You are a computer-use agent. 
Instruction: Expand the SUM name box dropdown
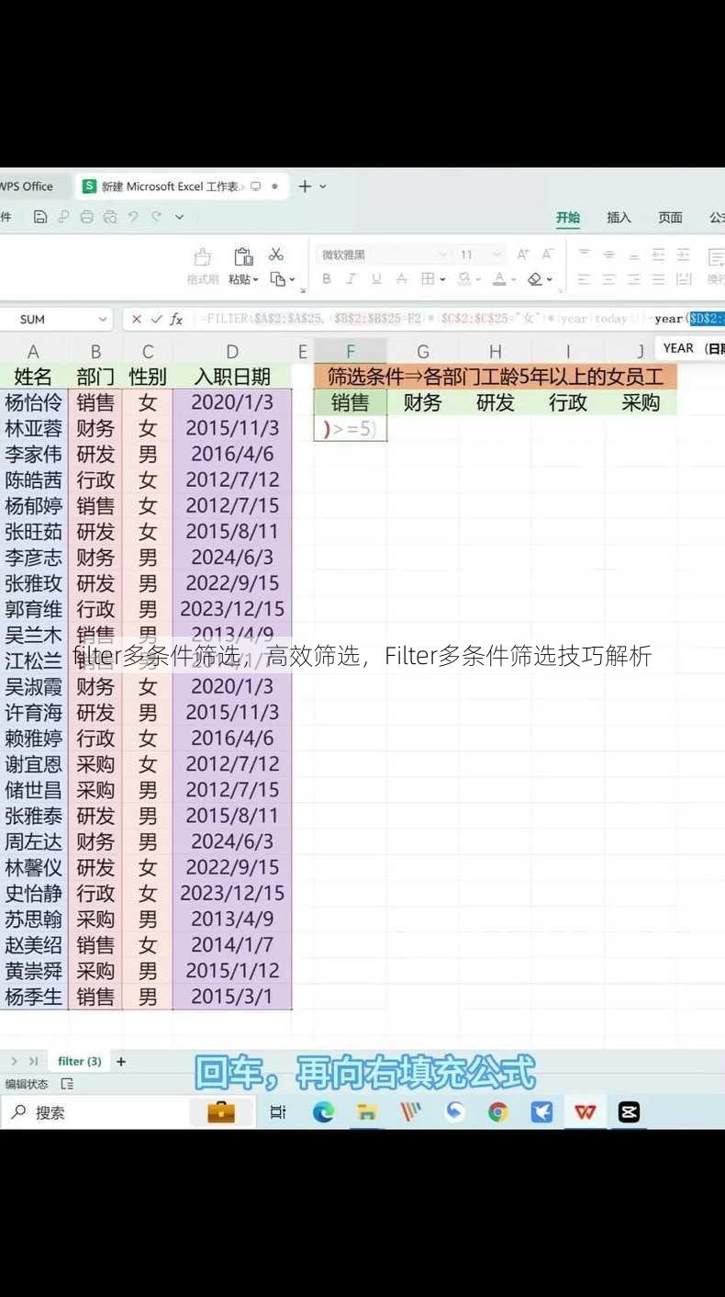[x=102, y=319]
